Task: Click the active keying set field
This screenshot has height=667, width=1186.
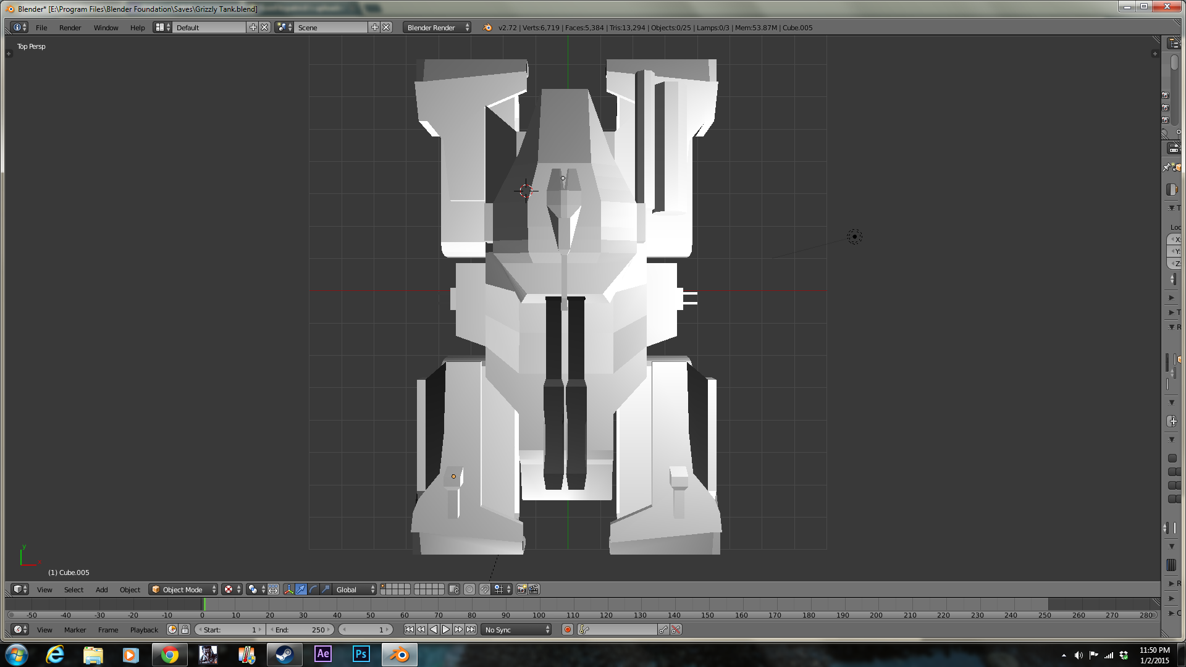Action: (x=618, y=629)
